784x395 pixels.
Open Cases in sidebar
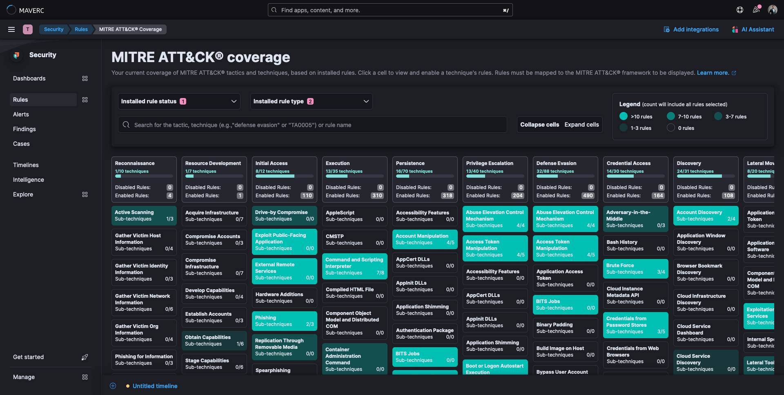point(21,144)
